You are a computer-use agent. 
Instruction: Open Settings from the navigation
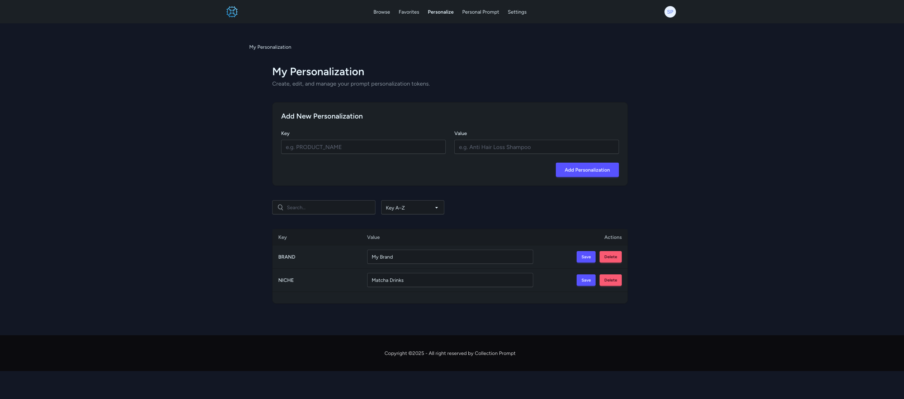point(517,12)
